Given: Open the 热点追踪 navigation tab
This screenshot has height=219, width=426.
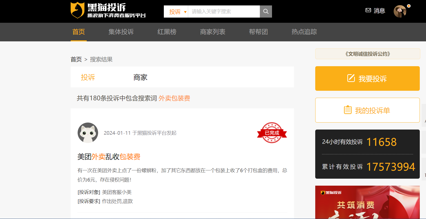Looking at the screenshot, I should tap(304, 32).
